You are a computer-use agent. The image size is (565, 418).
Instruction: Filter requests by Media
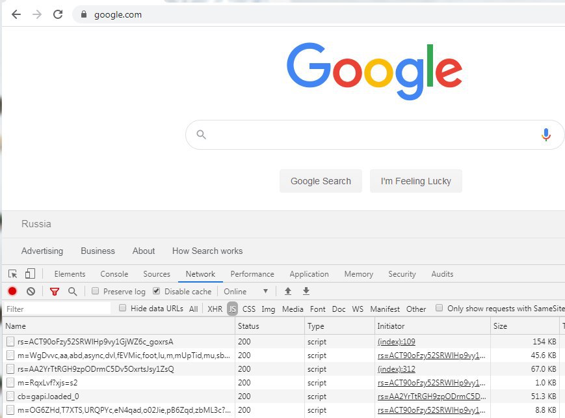pos(293,309)
